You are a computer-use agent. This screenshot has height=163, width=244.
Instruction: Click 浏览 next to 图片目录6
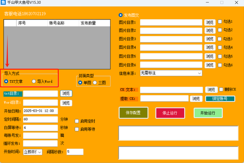point(210,65)
